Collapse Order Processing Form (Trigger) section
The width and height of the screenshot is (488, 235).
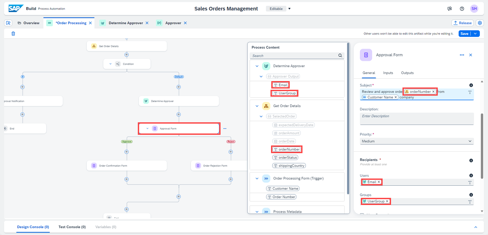click(x=257, y=178)
